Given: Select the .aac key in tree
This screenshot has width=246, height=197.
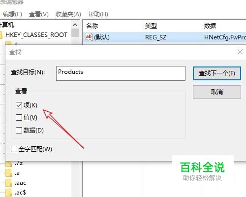Looking at the screenshot, I should coord(20,183).
